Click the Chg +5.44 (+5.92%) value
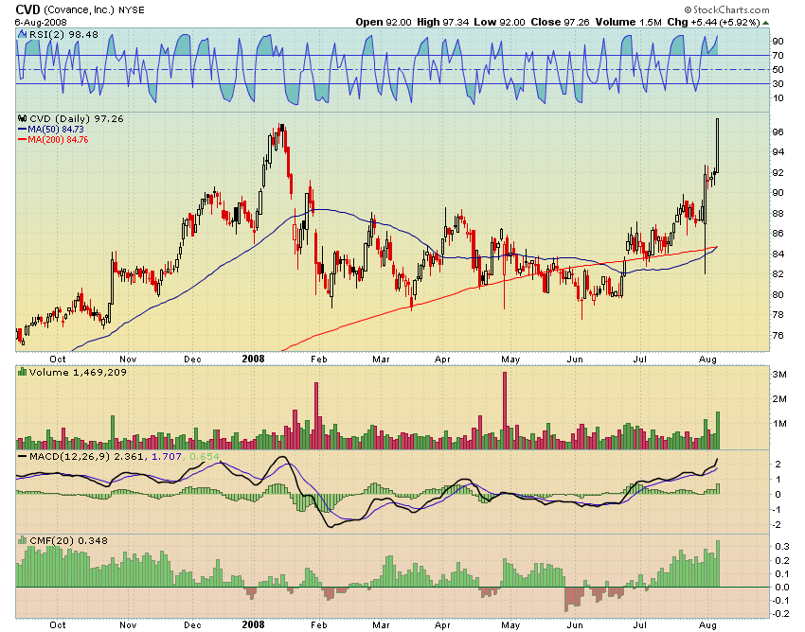Viewport: 805px width, 632px height. [714, 22]
